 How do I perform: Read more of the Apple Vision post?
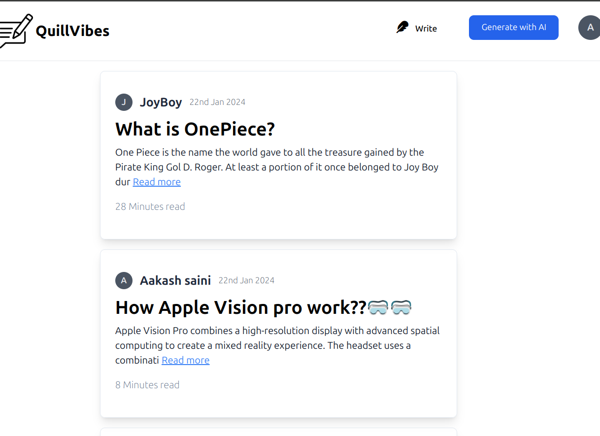[x=186, y=361]
